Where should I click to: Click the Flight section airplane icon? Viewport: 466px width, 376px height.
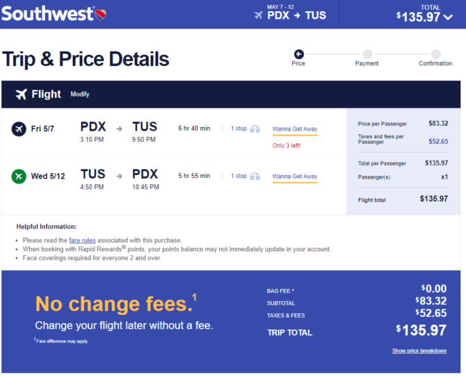click(x=22, y=95)
